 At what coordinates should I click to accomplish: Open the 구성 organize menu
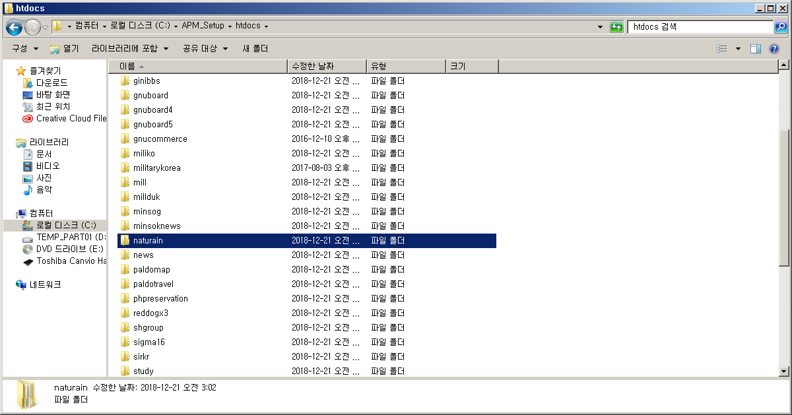tap(25, 49)
